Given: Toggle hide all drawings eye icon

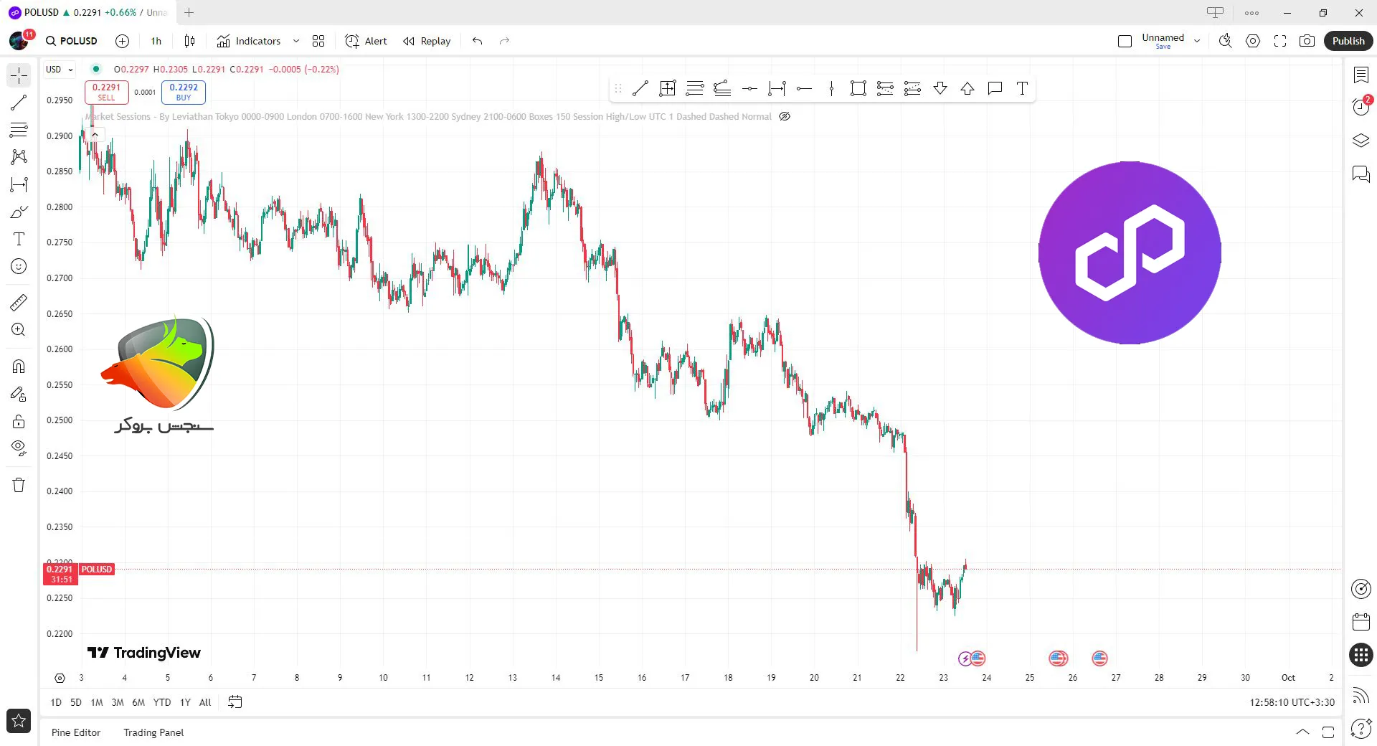Looking at the screenshot, I should point(19,448).
